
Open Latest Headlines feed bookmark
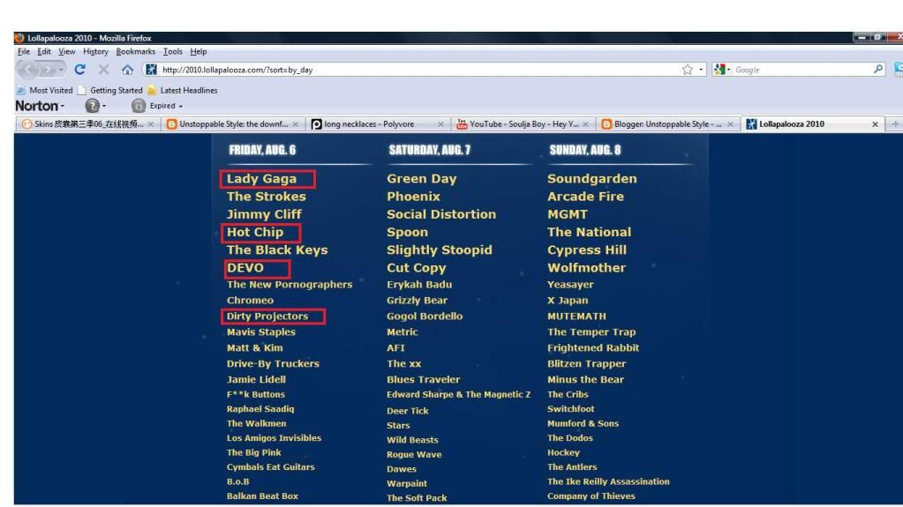point(183,90)
